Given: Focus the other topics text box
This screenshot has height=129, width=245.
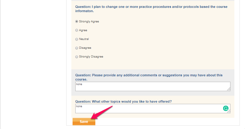Looking at the screenshot, I should (x=153, y=109).
